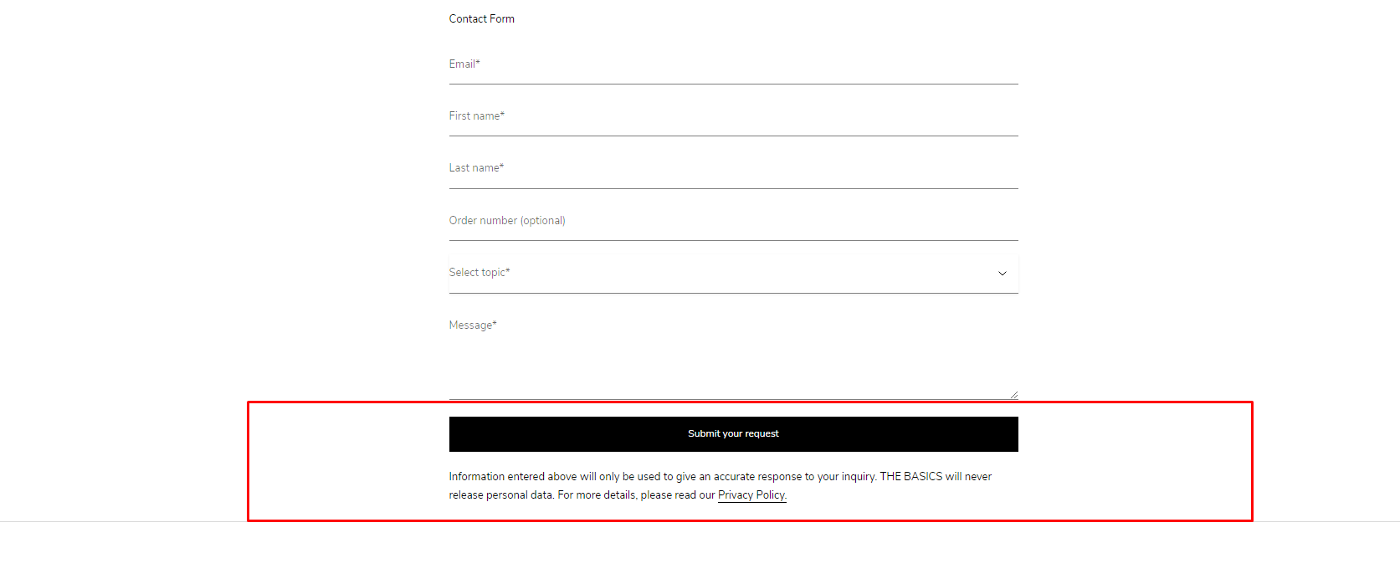Open the Select topic dropdown

(x=733, y=274)
